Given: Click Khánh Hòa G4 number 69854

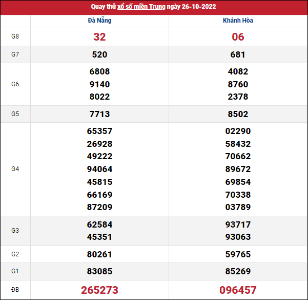Looking at the screenshot, I should [238, 182].
